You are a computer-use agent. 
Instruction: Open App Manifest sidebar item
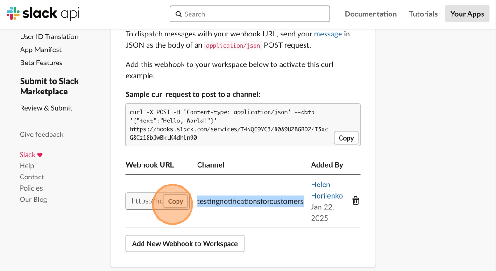point(41,50)
